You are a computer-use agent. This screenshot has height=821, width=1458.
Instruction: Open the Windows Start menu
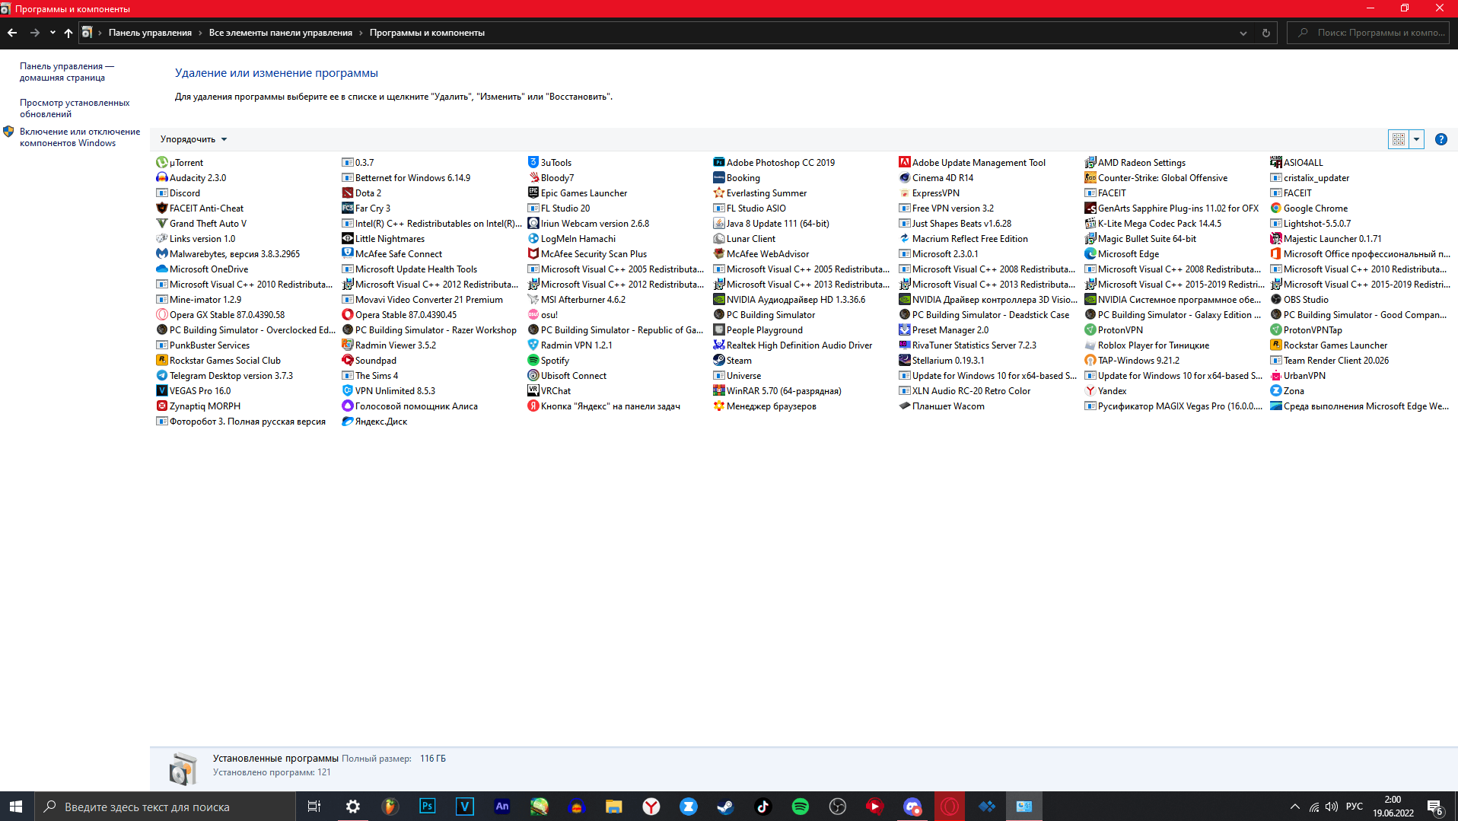pos(16,807)
